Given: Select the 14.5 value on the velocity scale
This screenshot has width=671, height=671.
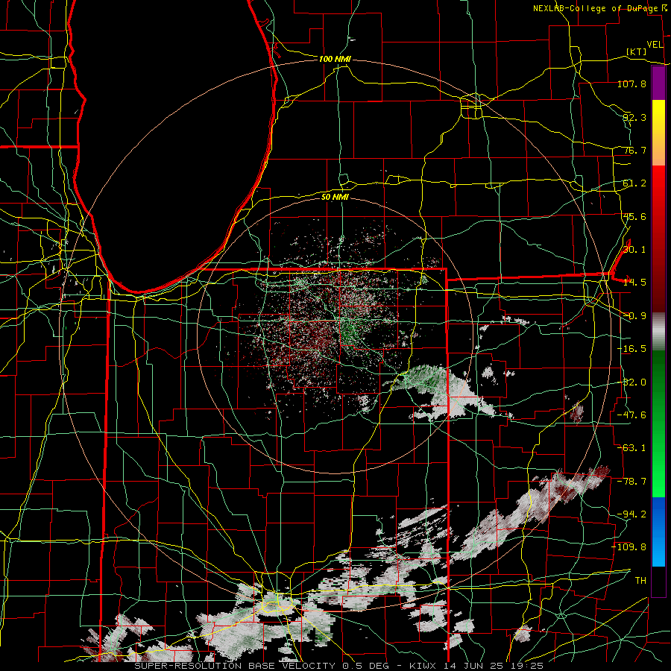Looking at the screenshot, I should coord(634,283).
